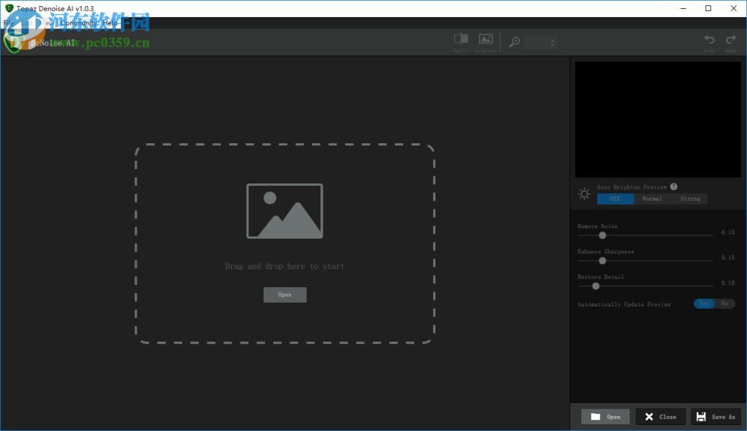The image size is (747, 431).
Task: Close the Topaz Denoise AI window
Action: click(x=734, y=8)
